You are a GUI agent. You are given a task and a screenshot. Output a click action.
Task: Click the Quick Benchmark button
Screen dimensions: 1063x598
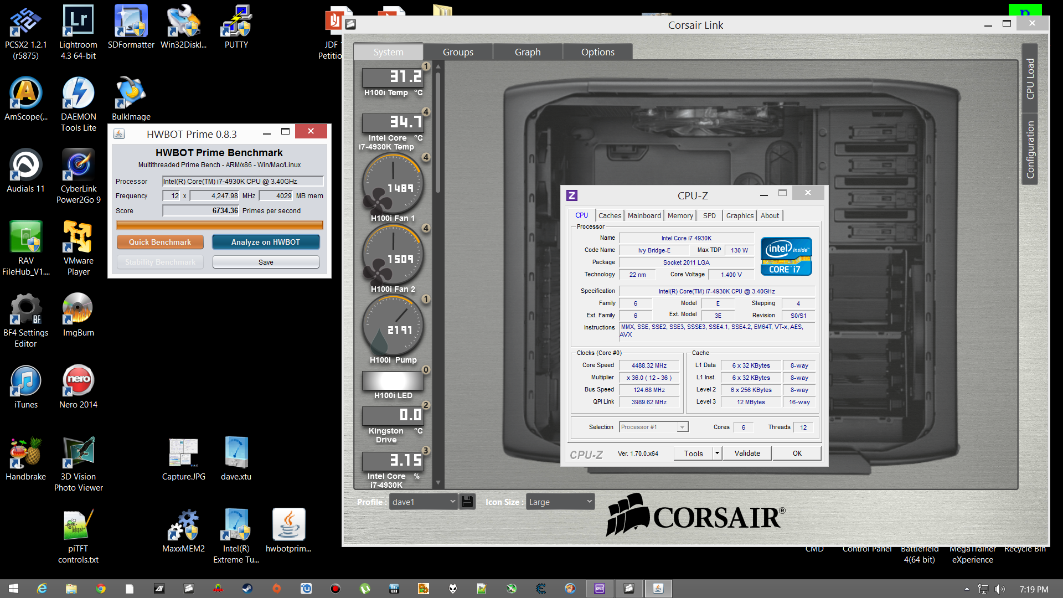pos(160,242)
